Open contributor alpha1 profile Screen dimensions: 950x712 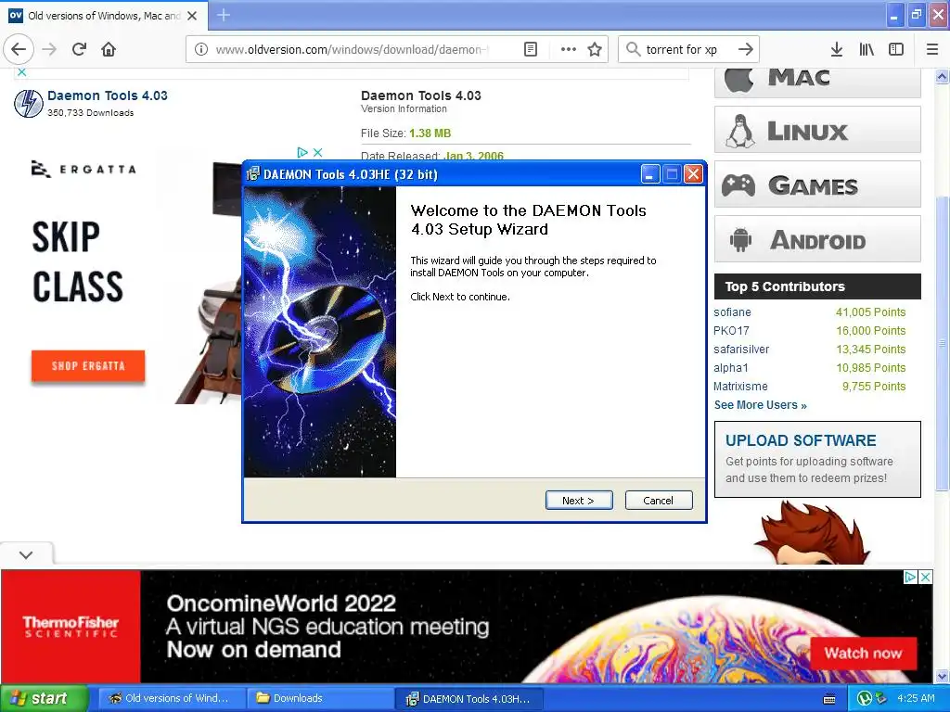coord(731,367)
